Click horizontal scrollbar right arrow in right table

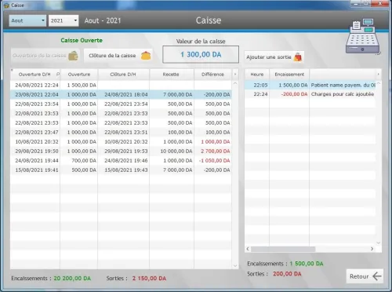[x=372, y=249]
